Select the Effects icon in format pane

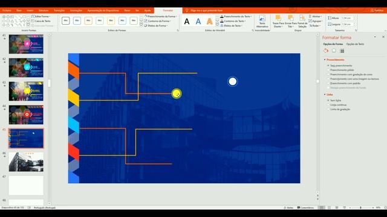(x=334, y=51)
